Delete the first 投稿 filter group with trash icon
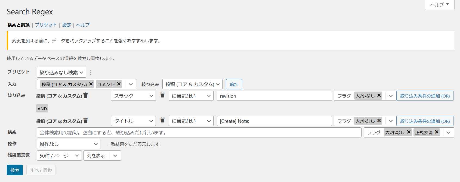 (86, 95)
